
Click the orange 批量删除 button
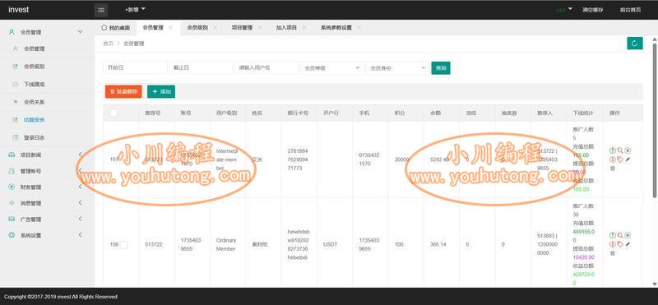tap(123, 91)
